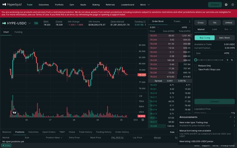
Task: Open the order book three-dot menu
Action: [x=190, y=21]
